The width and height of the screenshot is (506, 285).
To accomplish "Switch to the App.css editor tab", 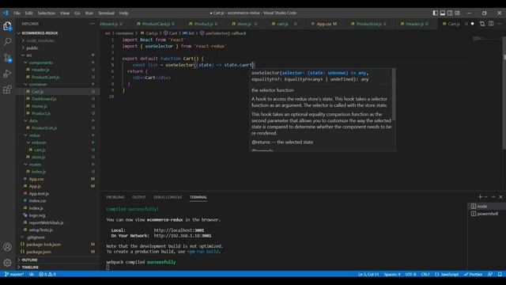I will coord(324,24).
